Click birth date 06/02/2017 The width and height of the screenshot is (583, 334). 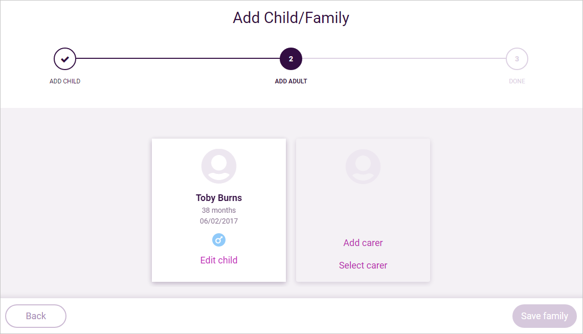click(219, 221)
